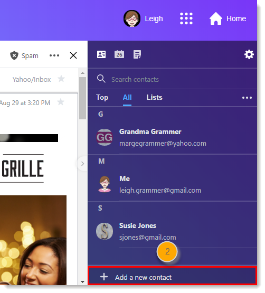This screenshot has width=265, height=293.
Task: Open the settings gear
Action: click(x=249, y=54)
